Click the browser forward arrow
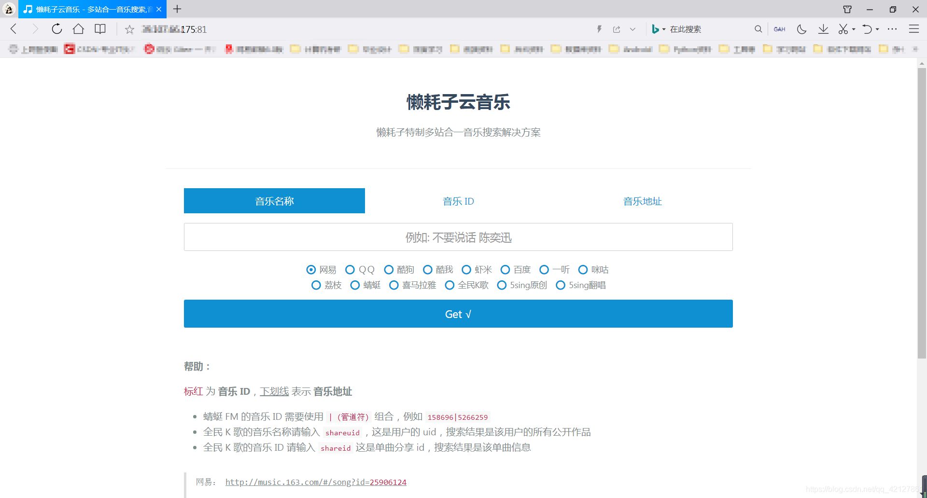Viewport: 927px width, 498px height. point(35,29)
